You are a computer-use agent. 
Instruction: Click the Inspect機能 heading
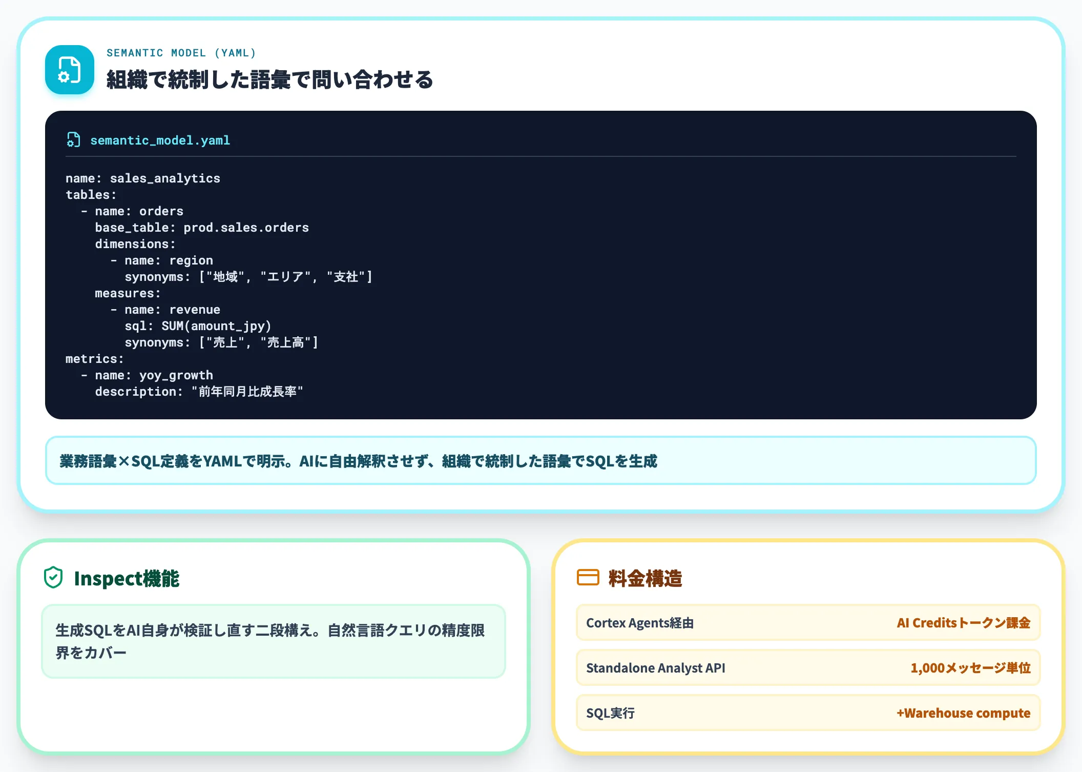(127, 578)
